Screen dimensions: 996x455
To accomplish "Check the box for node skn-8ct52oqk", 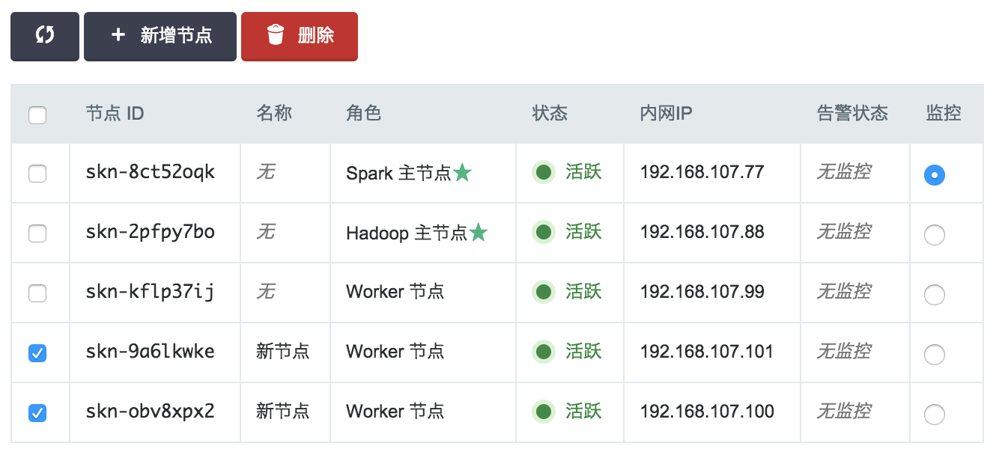I will 37,174.
